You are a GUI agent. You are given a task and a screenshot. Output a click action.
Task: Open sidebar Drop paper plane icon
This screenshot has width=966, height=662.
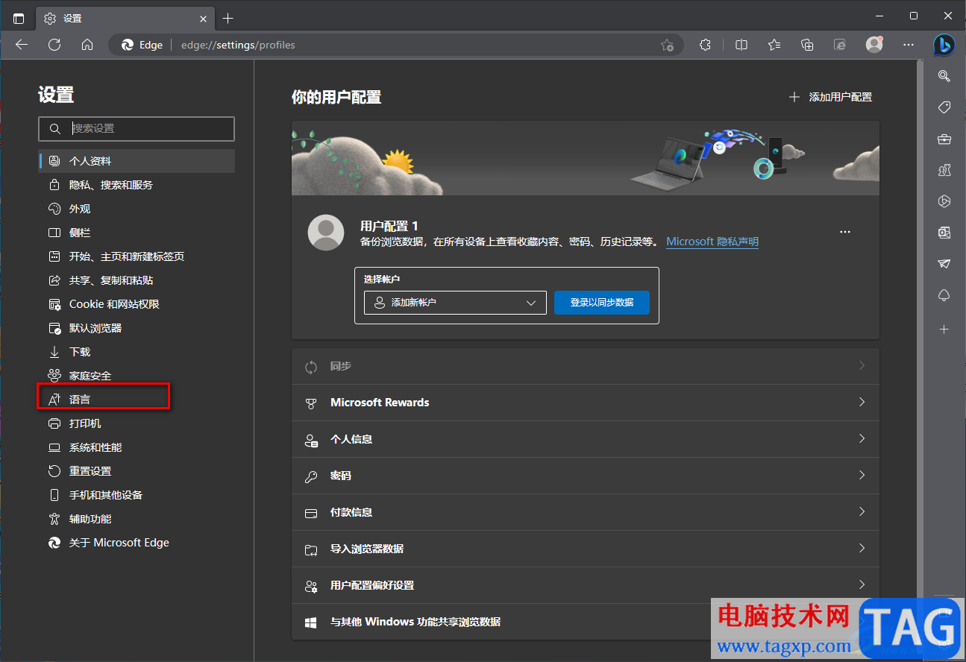(944, 264)
